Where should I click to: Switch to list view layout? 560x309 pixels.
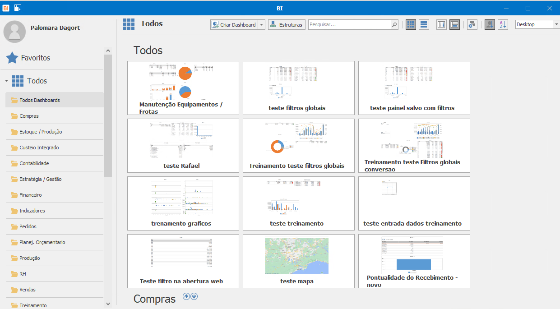(424, 25)
